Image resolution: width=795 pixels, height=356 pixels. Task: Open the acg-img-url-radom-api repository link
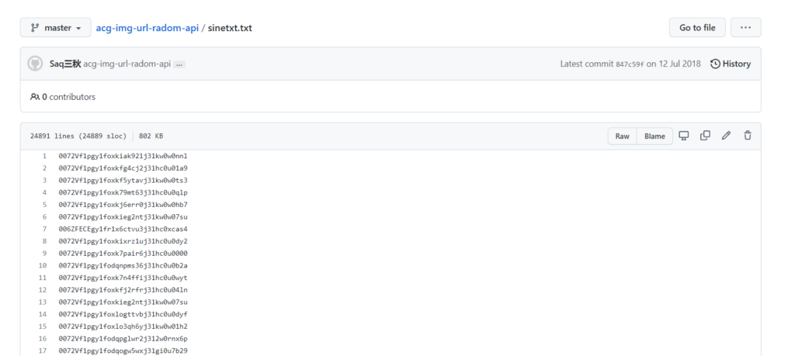pos(148,28)
